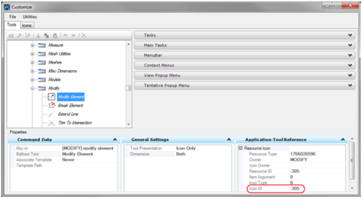Expand the Measure tree node
The image size is (362, 198).
[x=32, y=45]
